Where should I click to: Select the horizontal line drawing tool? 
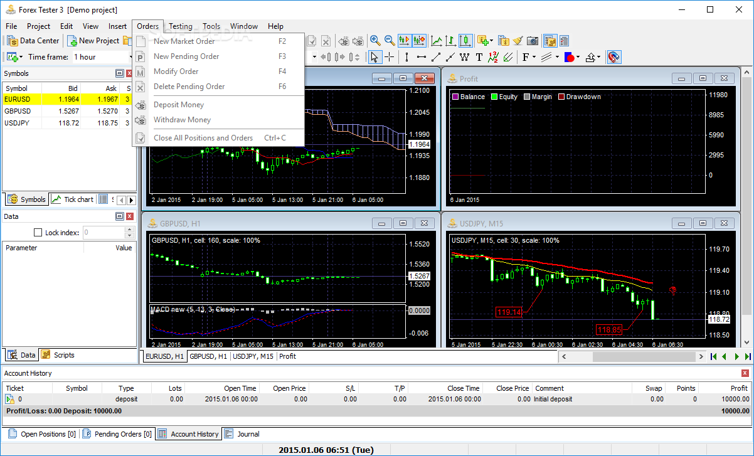422,57
